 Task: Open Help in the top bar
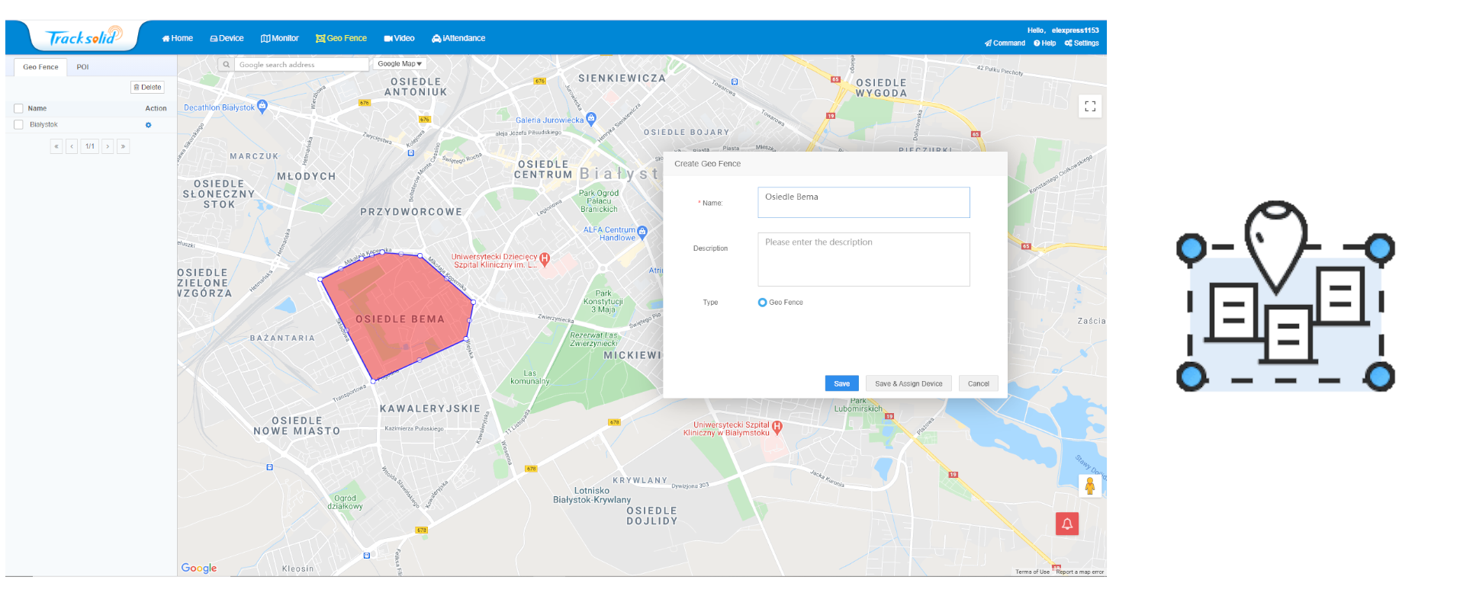point(1045,43)
